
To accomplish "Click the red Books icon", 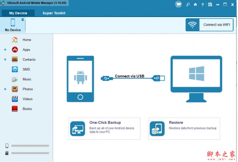I will click(x=15, y=109).
